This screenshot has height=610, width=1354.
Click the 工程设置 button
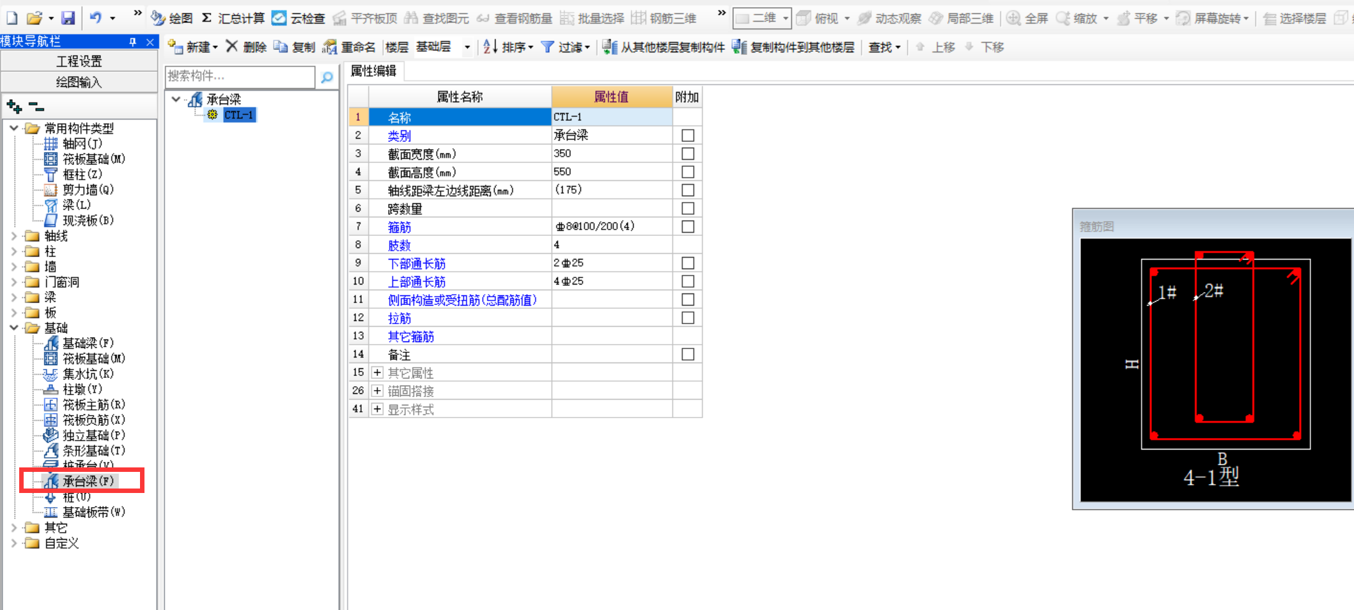tap(79, 61)
